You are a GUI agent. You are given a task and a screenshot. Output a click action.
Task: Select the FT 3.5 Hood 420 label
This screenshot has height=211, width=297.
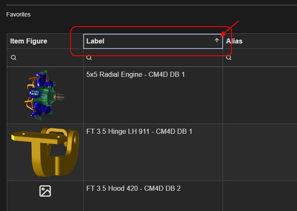coord(134,188)
